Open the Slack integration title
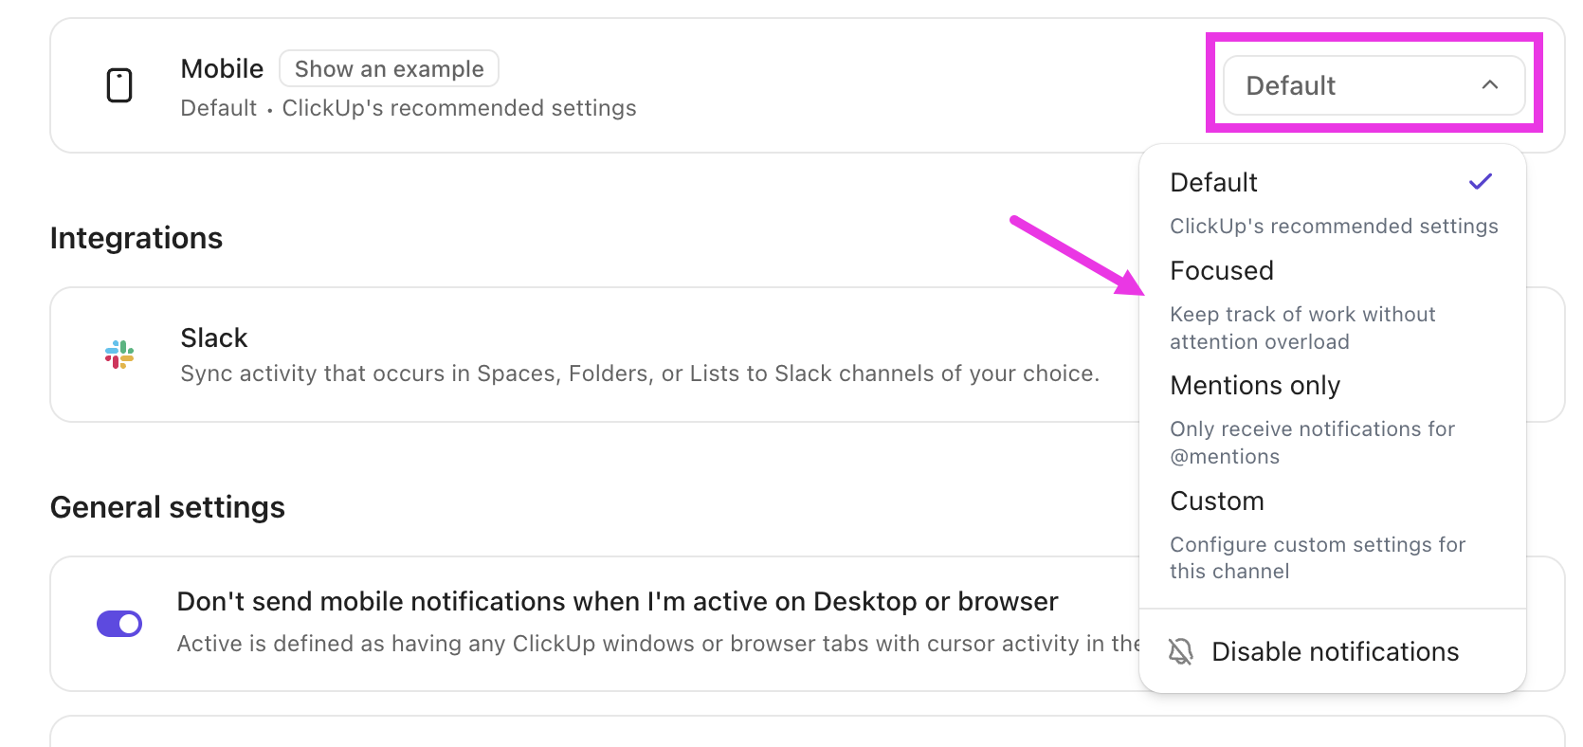1583x747 pixels. click(x=214, y=338)
